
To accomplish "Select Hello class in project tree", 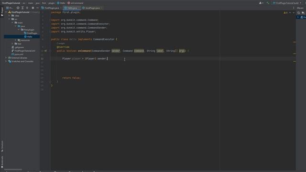I will tap(28, 37).
